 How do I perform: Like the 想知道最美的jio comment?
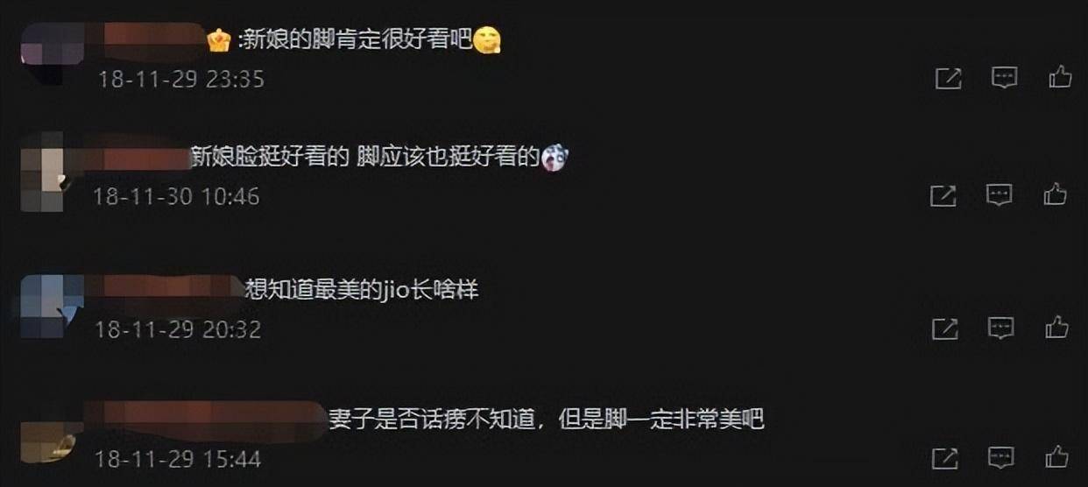click(1056, 328)
